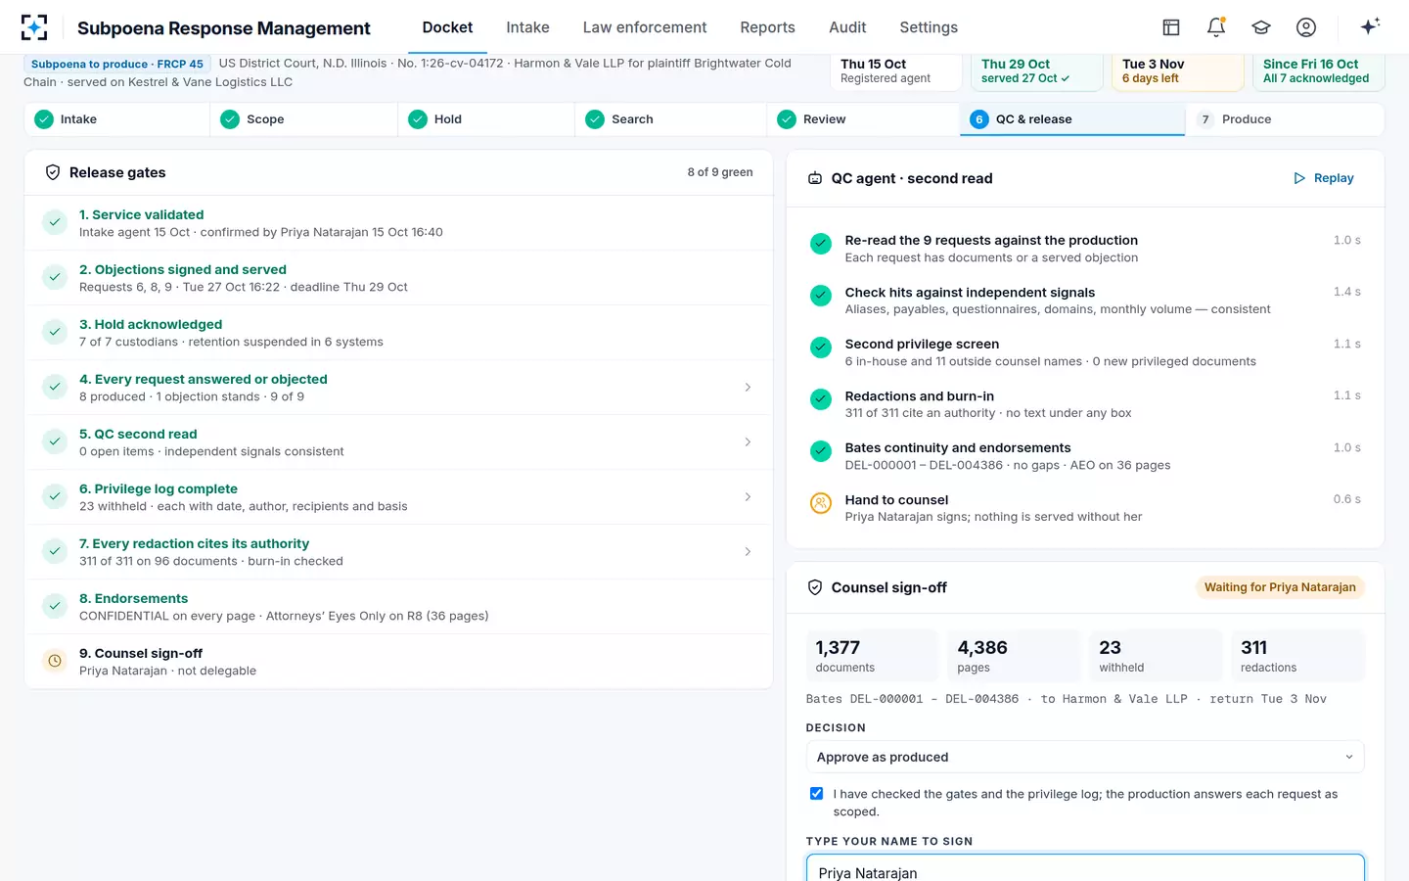Go to the Audit tab
The height and width of the screenshot is (881, 1409).
pos(847,27)
